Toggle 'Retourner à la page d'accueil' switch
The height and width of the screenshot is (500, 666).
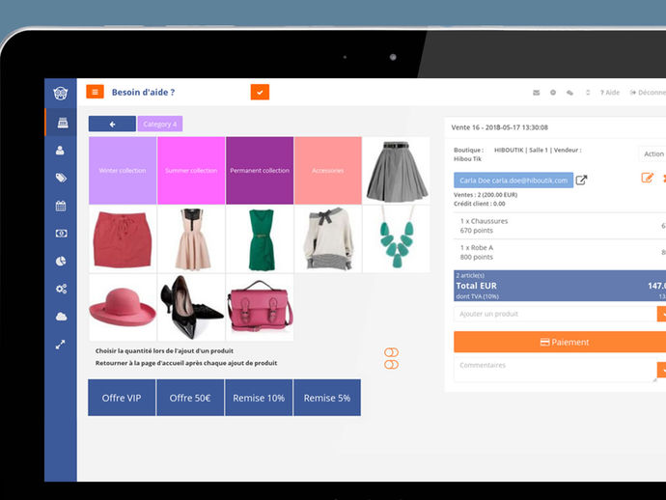click(x=391, y=365)
